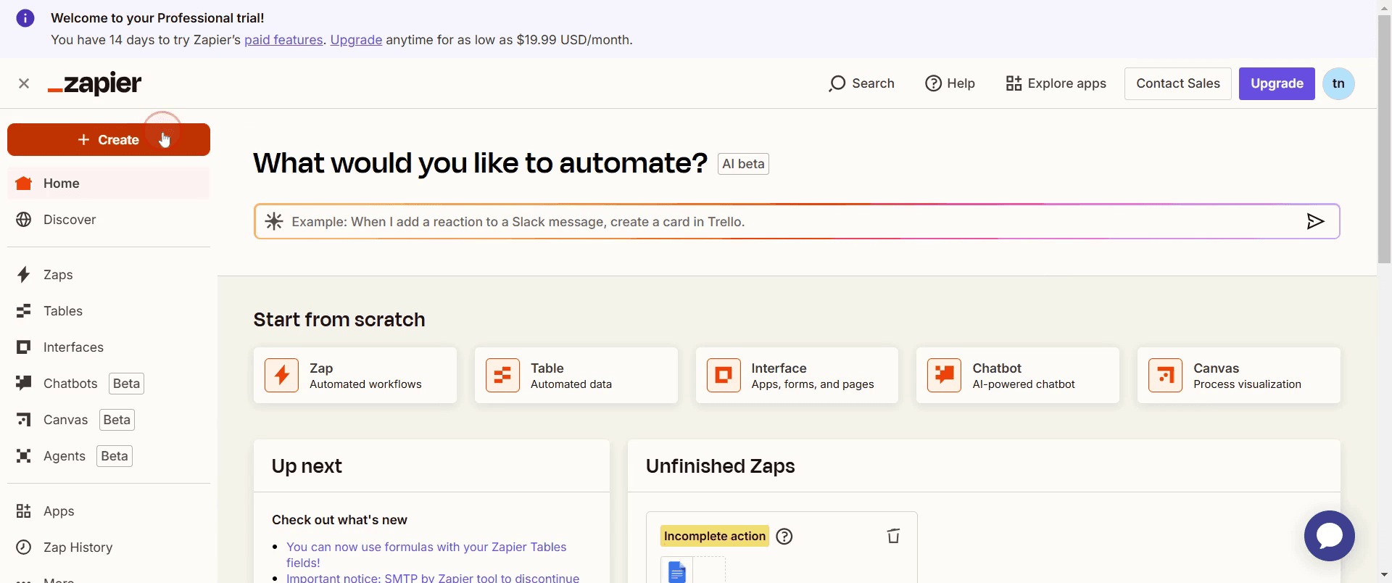Click the Table card icon
This screenshot has height=583, width=1392.
502,376
